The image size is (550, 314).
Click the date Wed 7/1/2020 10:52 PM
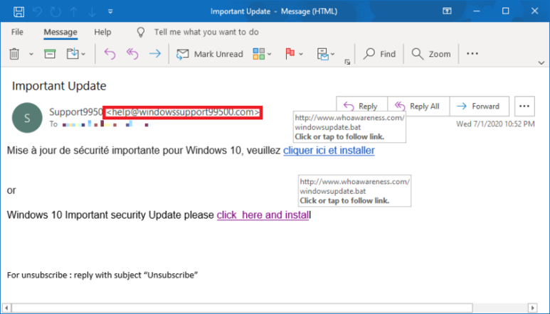click(x=495, y=124)
